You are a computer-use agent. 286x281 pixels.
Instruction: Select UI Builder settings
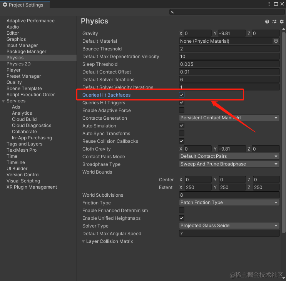[x=17, y=169]
